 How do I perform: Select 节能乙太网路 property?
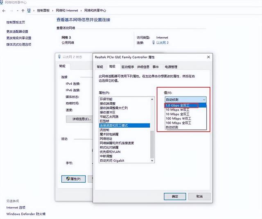124,117
